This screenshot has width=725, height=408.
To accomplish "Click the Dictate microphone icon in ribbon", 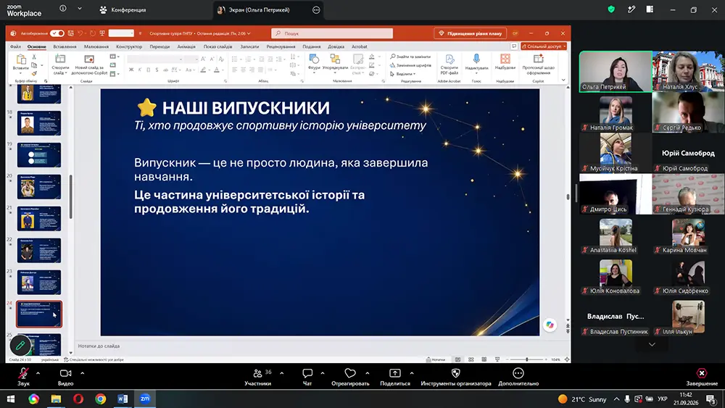I will click(x=476, y=59).
